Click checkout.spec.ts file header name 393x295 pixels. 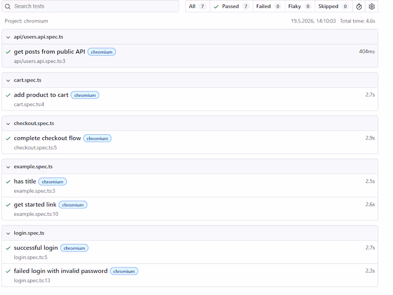(34, 123)
